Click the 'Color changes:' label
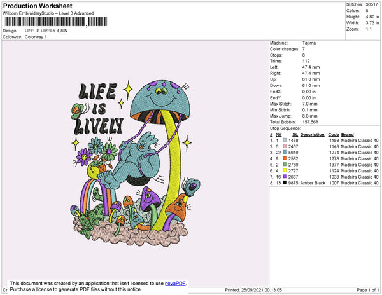 pyautogui.click(x=285, y=49)
